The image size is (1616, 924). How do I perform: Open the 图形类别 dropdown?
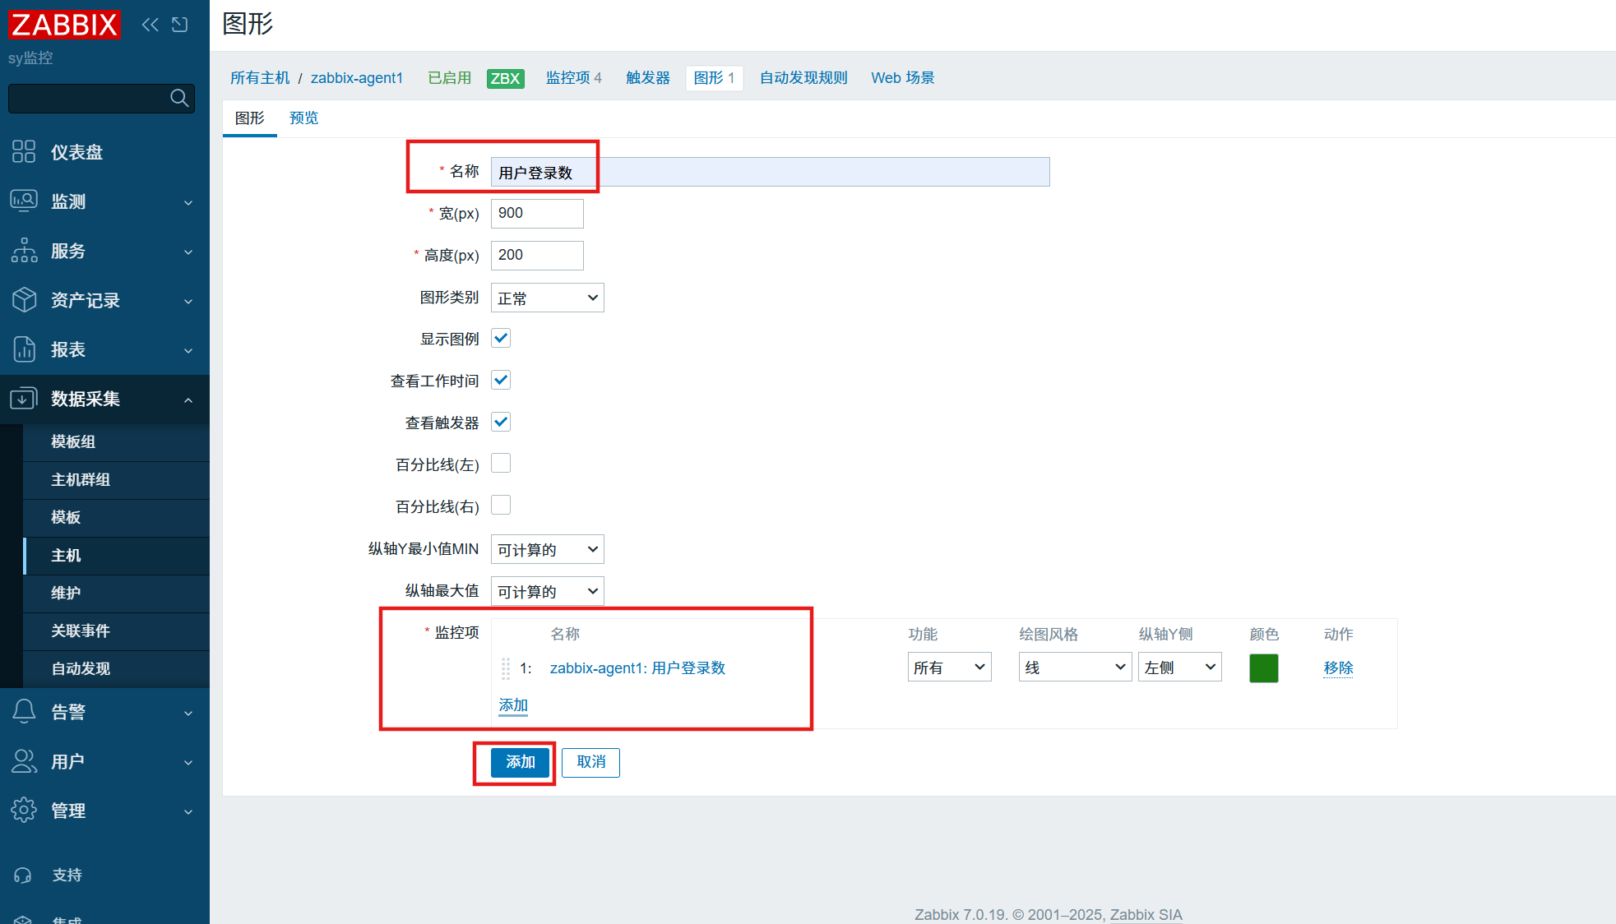click(547, 298)
